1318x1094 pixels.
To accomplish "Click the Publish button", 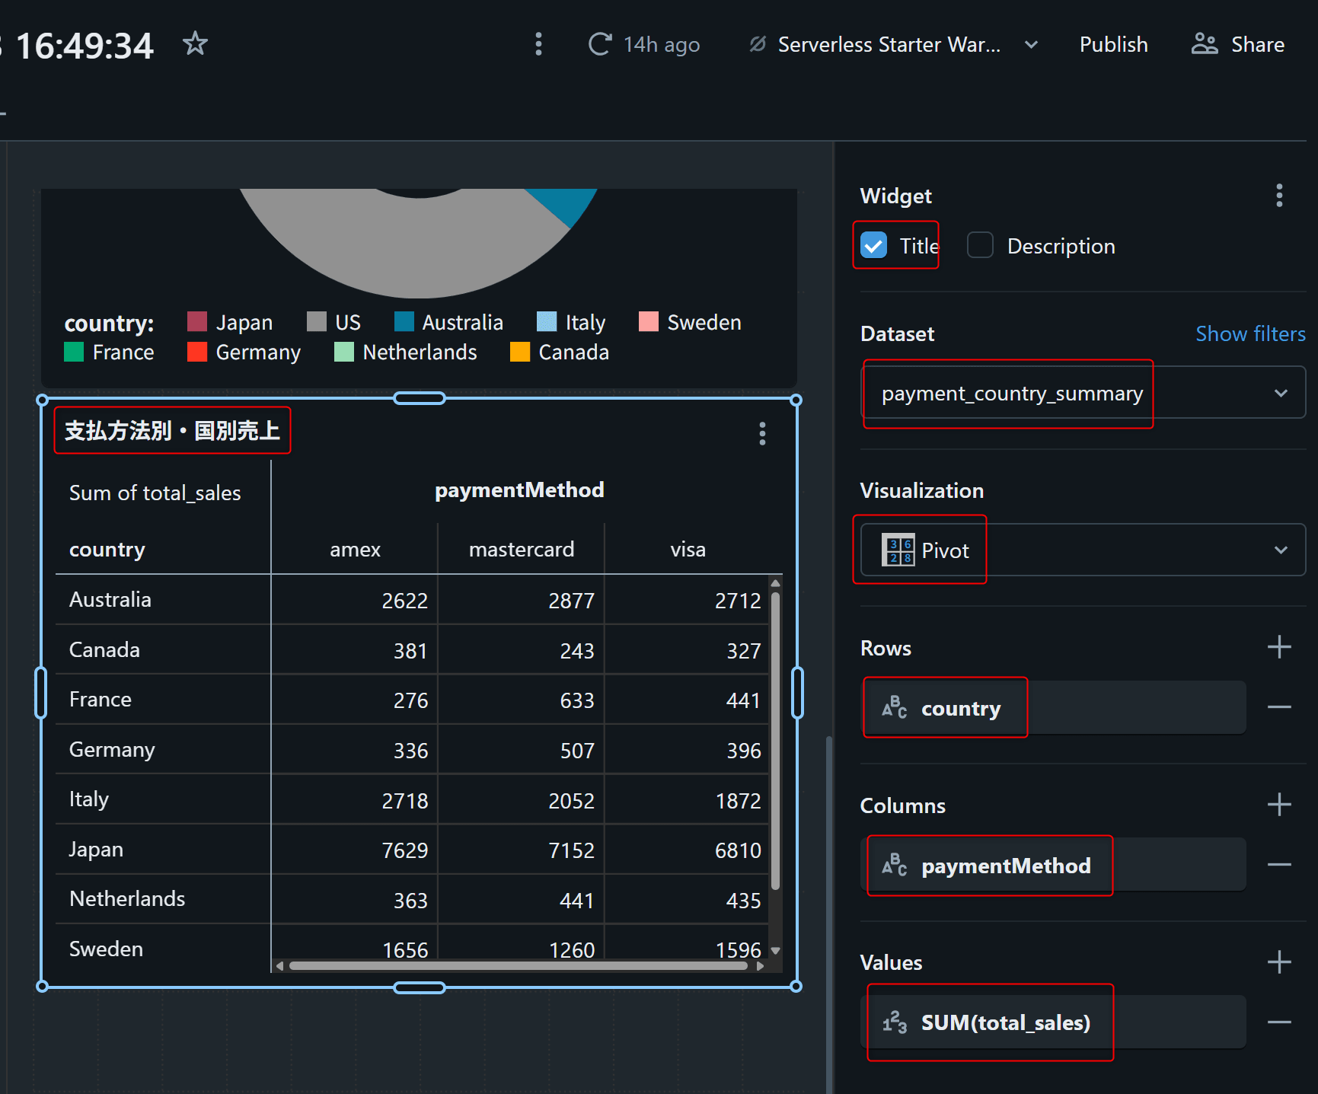I will point(1113,45).
